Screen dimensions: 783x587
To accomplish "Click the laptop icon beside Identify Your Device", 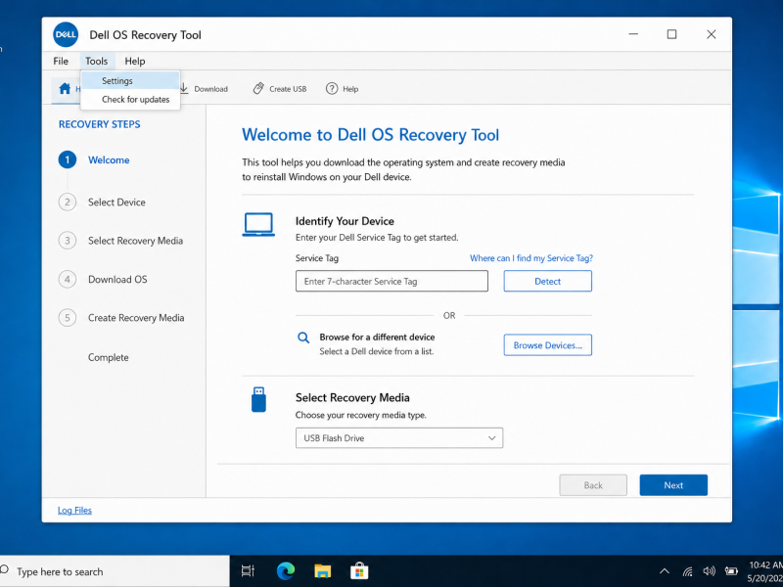I will pyautogui.click(x=258, y=225).
